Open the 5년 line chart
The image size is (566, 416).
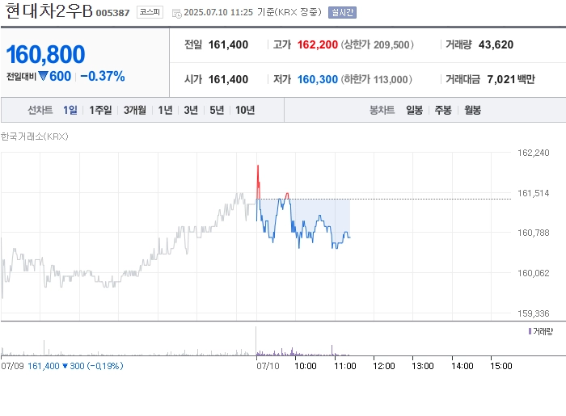pos(217,110)
